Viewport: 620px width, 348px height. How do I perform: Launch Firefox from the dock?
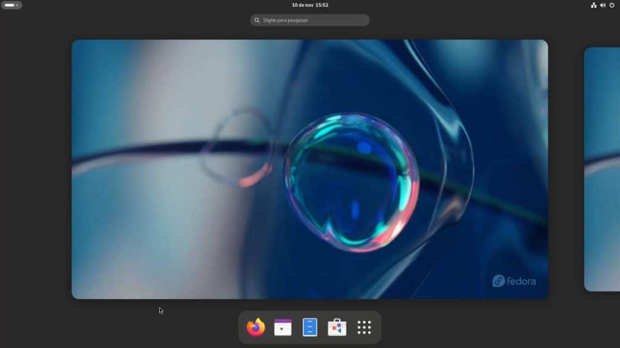[x=255, y=327]
